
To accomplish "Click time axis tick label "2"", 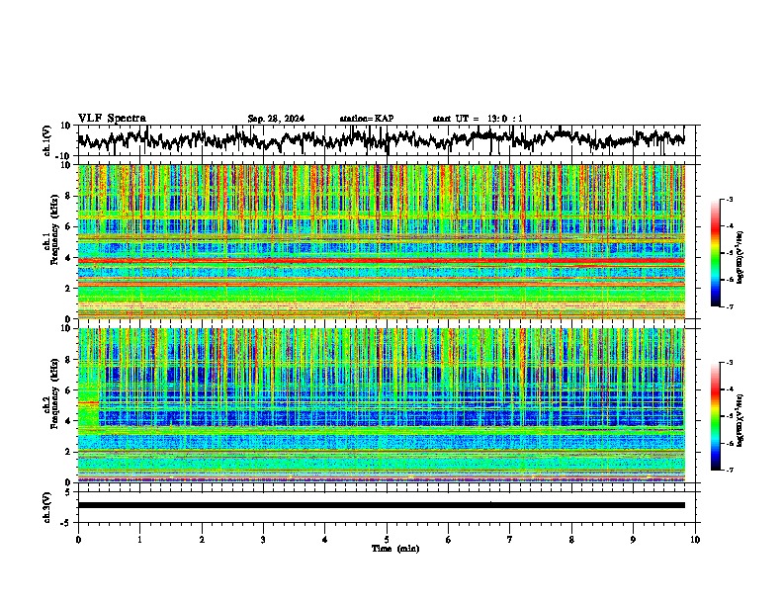I will pyautogui.click(x=202, y=540).
